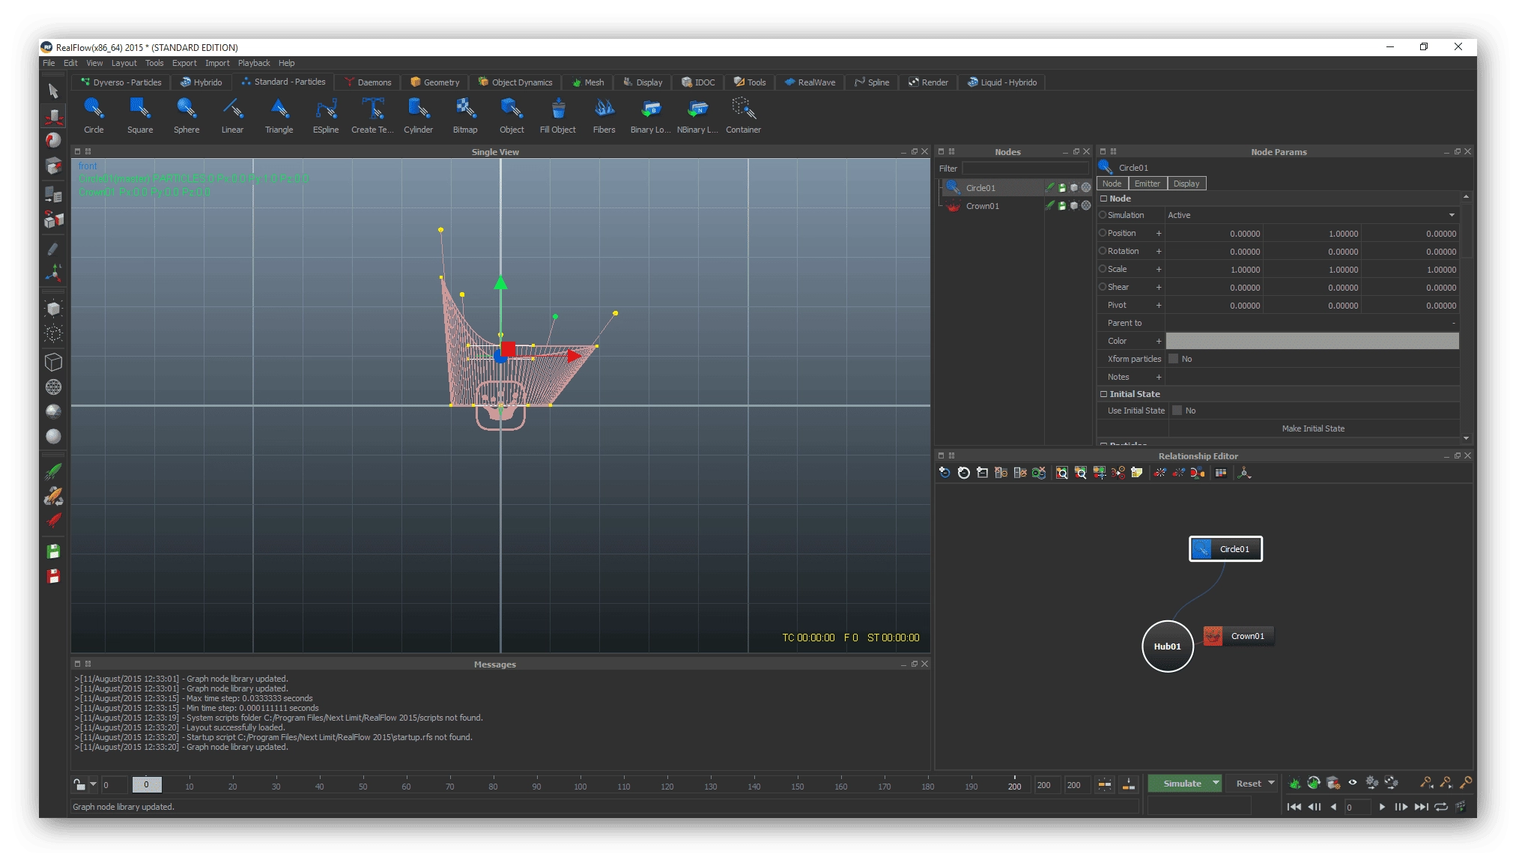Select Crown01 in the Nodes list

pos(982,206)
